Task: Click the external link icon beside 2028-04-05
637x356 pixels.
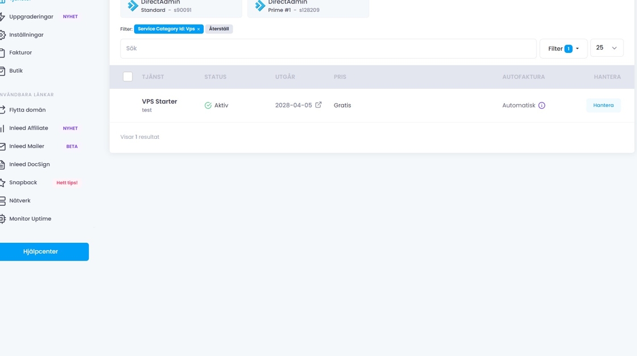Action: click(318, 105)
